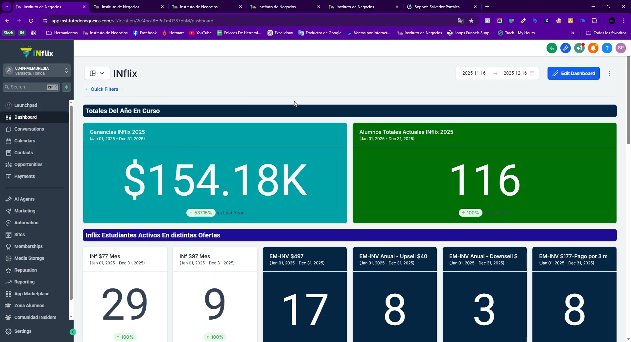Open dashboard three-dot options menu
This screenshot has height=342, width=631.
(x=610, y=73)
